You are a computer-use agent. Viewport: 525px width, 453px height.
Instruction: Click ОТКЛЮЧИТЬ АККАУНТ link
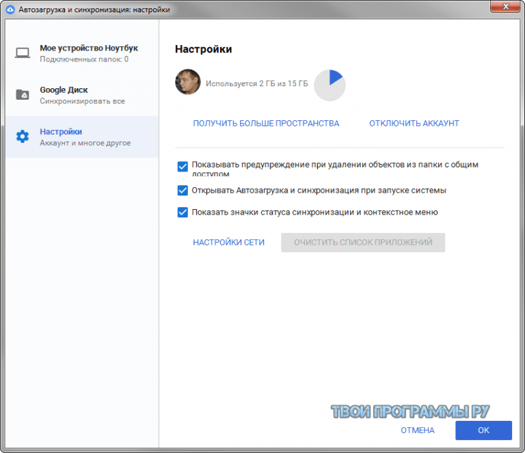coord(414,124)
